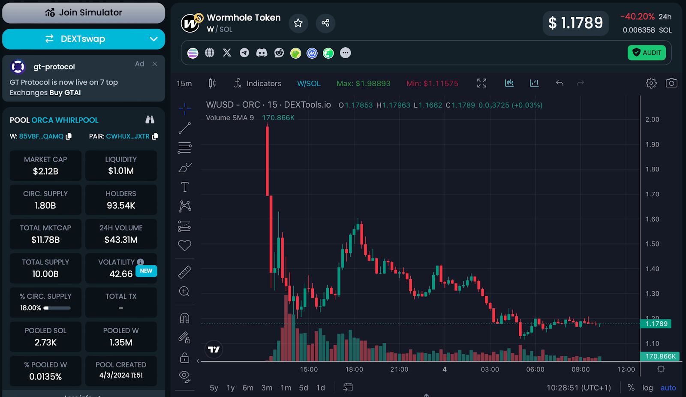Viewport: 686px width, 397px height.
Task: Open the Indicators menu
Action: pyautogui.click(x=258, y=84)
